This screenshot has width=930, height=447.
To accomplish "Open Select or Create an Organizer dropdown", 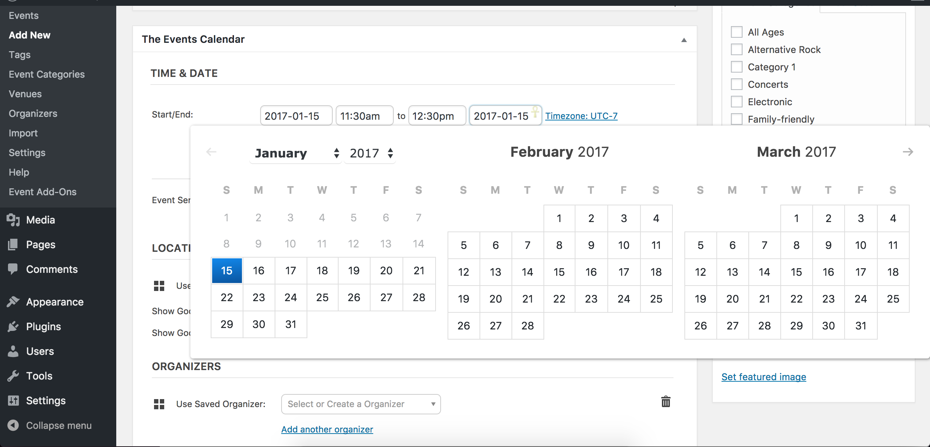I will click(x=361, y=404).
